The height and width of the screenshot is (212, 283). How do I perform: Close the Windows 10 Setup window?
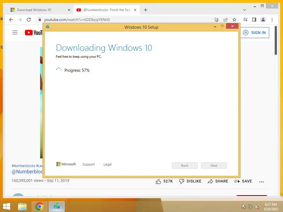pyautogui.click(x=232, y=26)
